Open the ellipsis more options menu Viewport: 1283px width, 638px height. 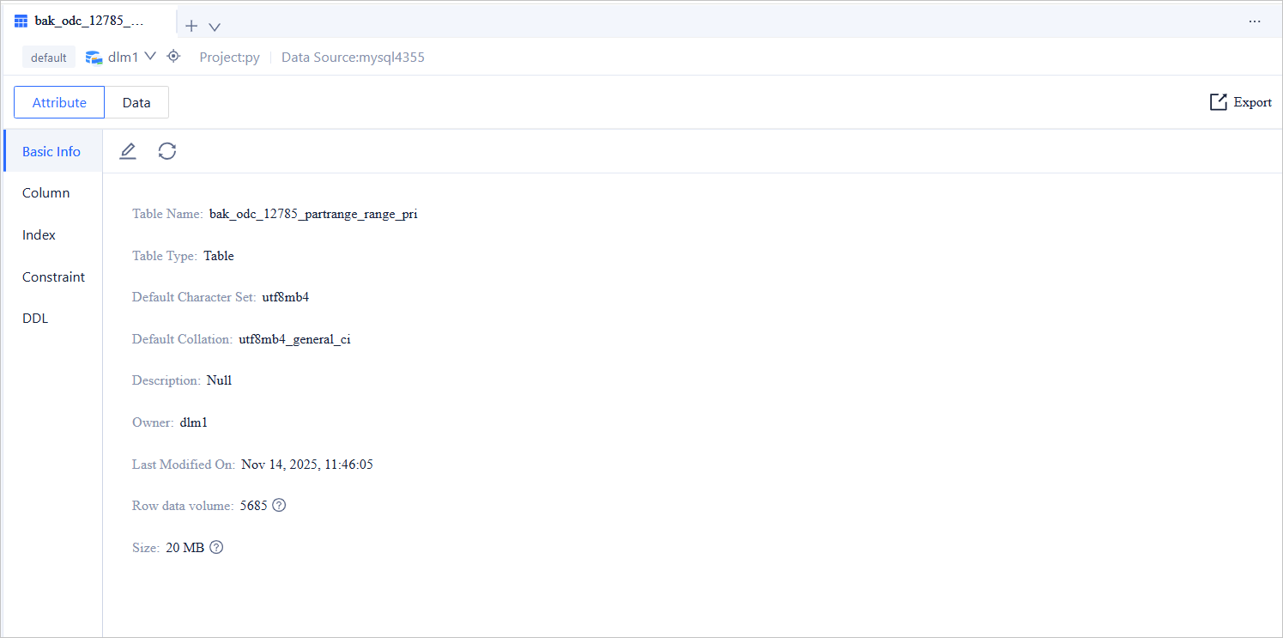coord(1255,21)
